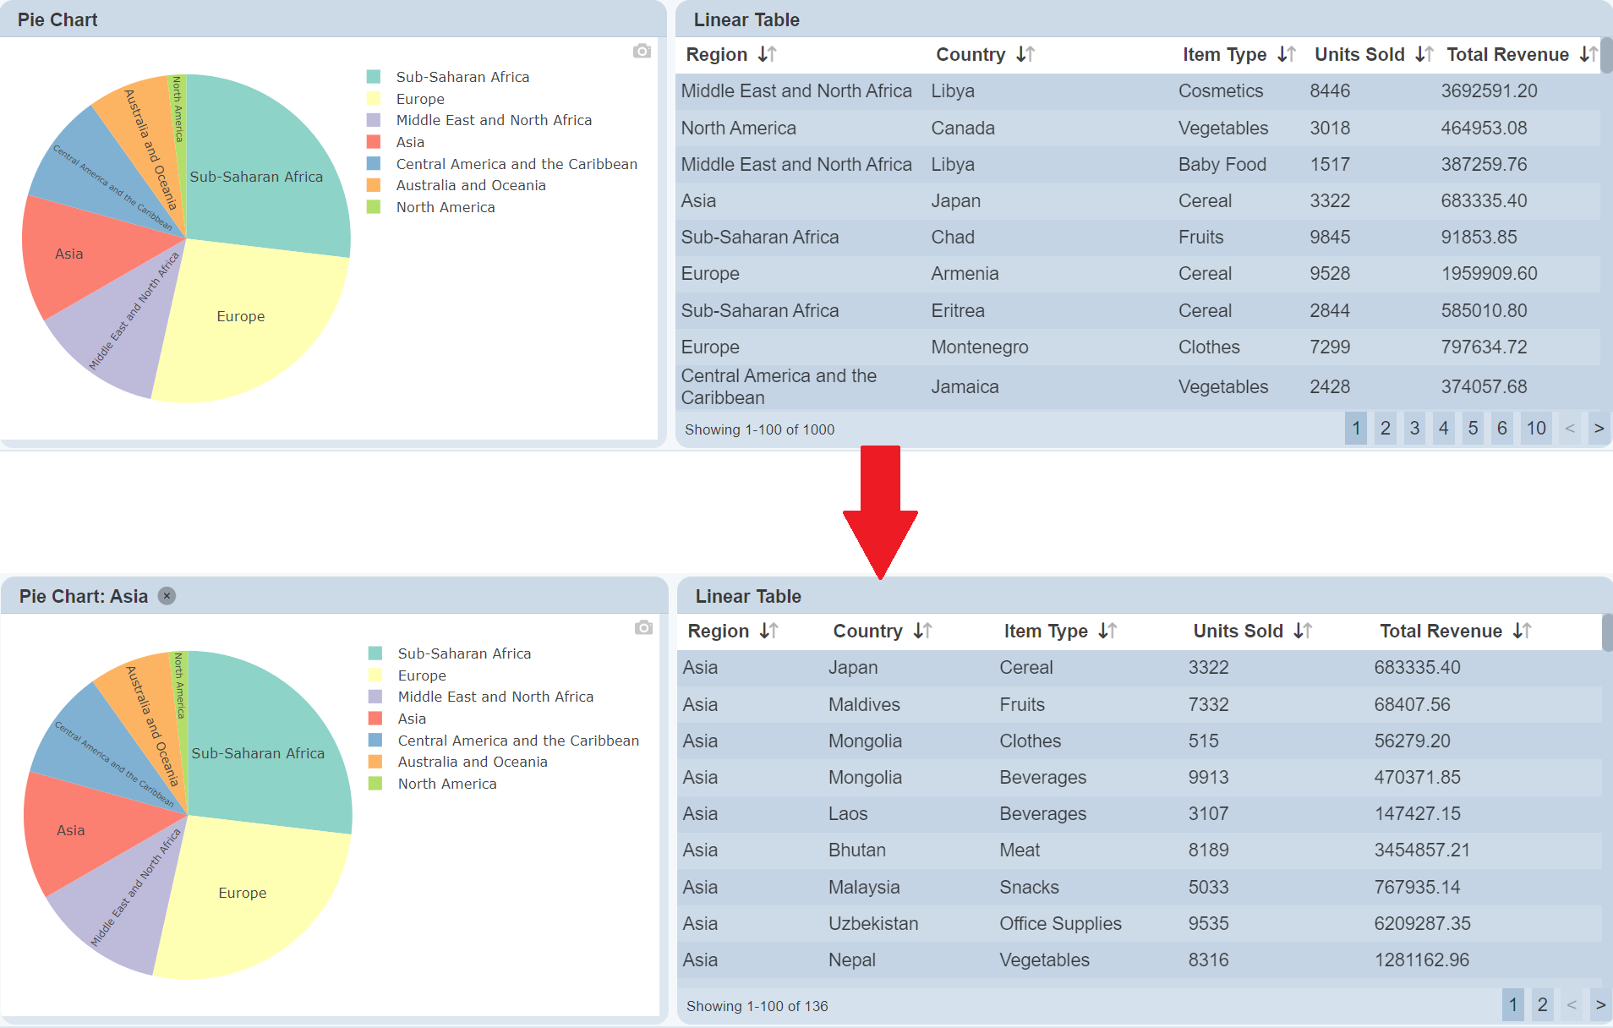Sort top table by Item Type arrows
The width and height of the screenshot is (1613, 1028).
(1286, 55)
